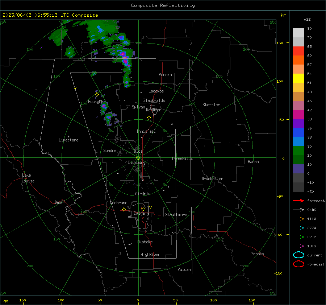Click the ThreeHills label
Screen dimensions: 326x305
point(182,158)
